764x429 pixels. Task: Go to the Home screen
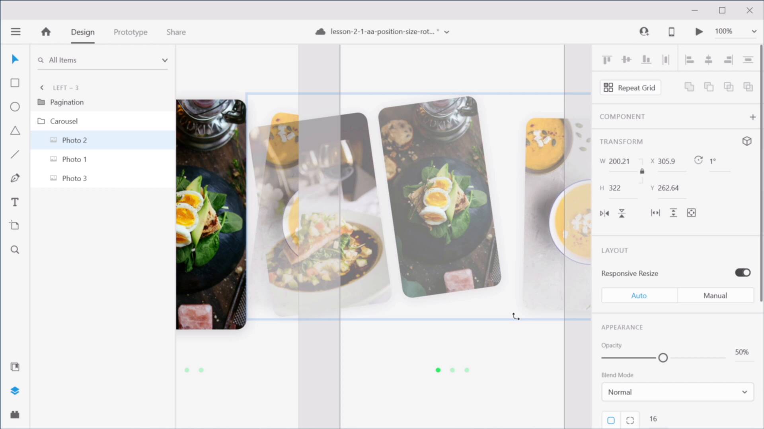(x=46, y=32)
